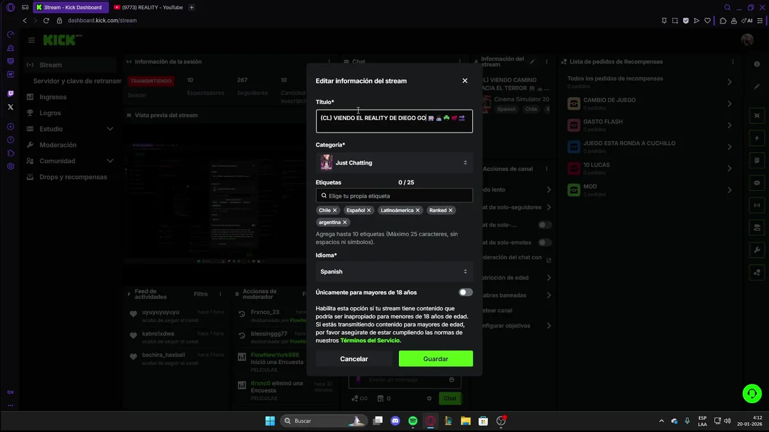769x432 pixels.
Task: Remove the Español tag
Action: 369,211
